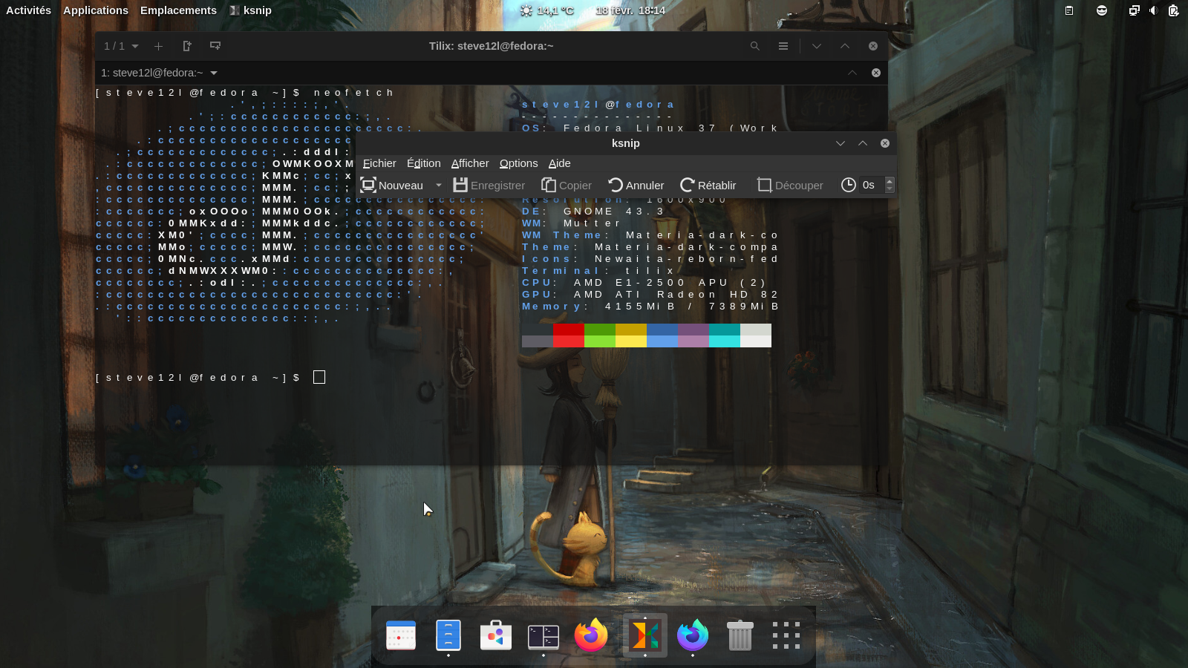Close the Tilix terminal pane
The height and width of the screenshot is (668, 1188).
coord(876,73)
